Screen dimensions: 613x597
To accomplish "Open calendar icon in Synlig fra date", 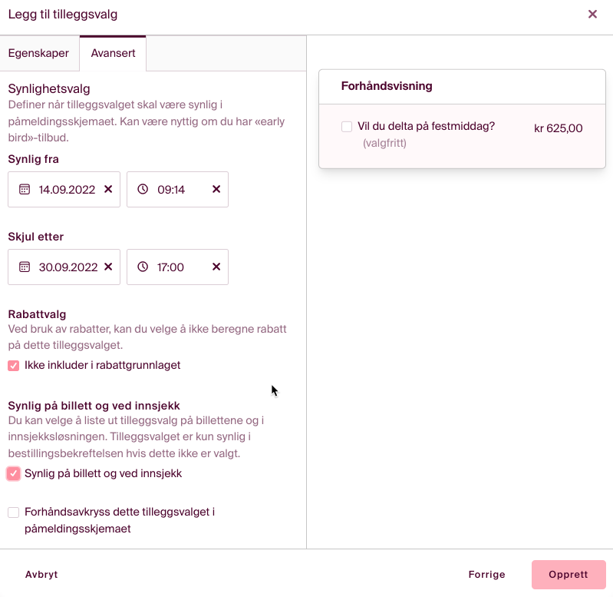I will pyautogui.click(x=25, y=190).
